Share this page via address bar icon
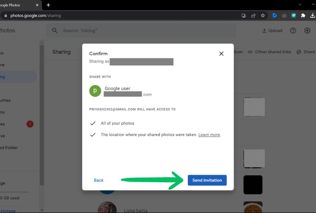Viewport: 316px width, 213px height. [x=253, y=15]
